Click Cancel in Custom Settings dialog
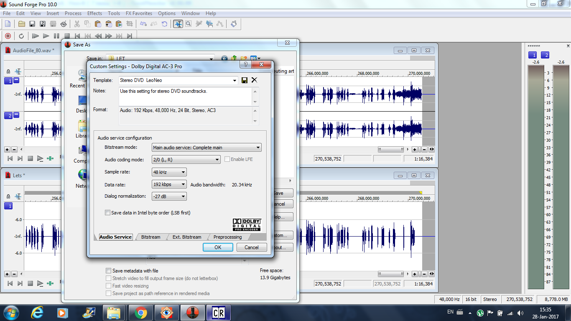This screenshot has width=571, height=321. pos(252,247)
